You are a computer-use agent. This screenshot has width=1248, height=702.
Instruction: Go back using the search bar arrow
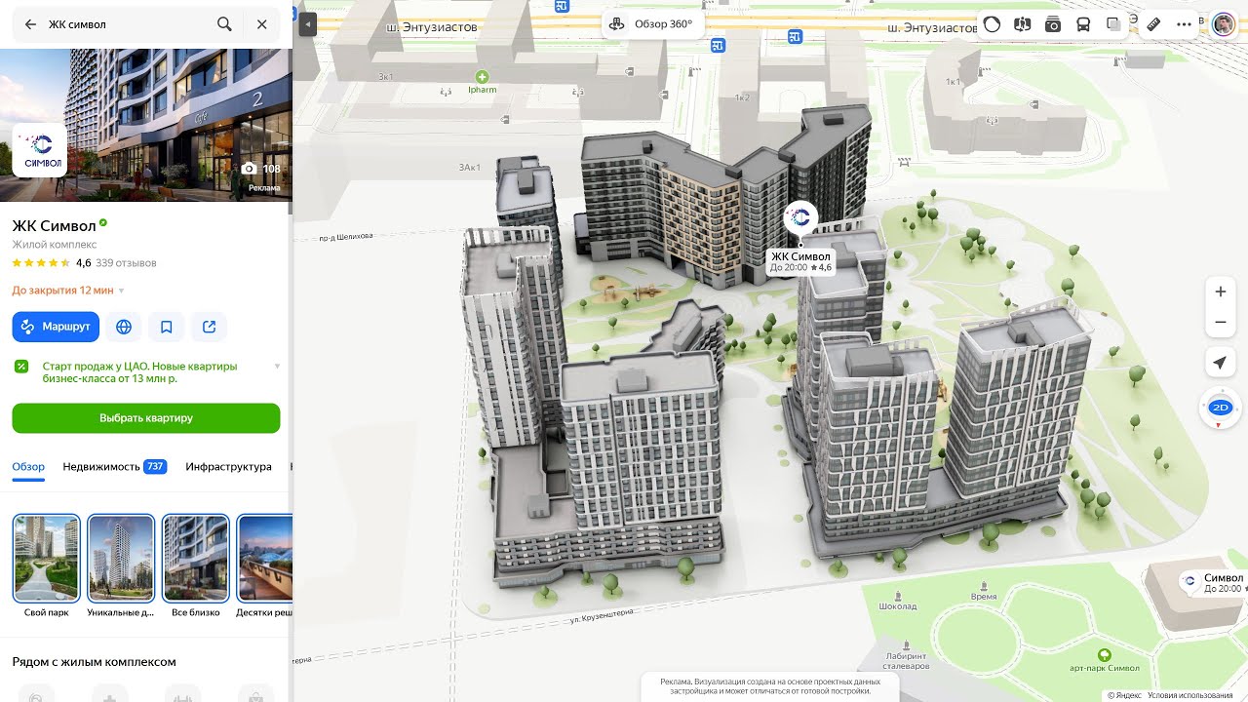coord(30,24)
